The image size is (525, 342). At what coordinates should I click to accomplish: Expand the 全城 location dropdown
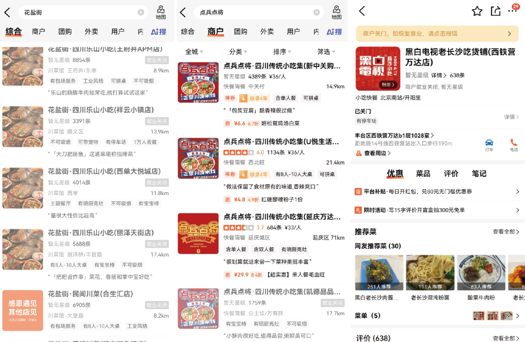pyautogui.click(x=192, y=51)
